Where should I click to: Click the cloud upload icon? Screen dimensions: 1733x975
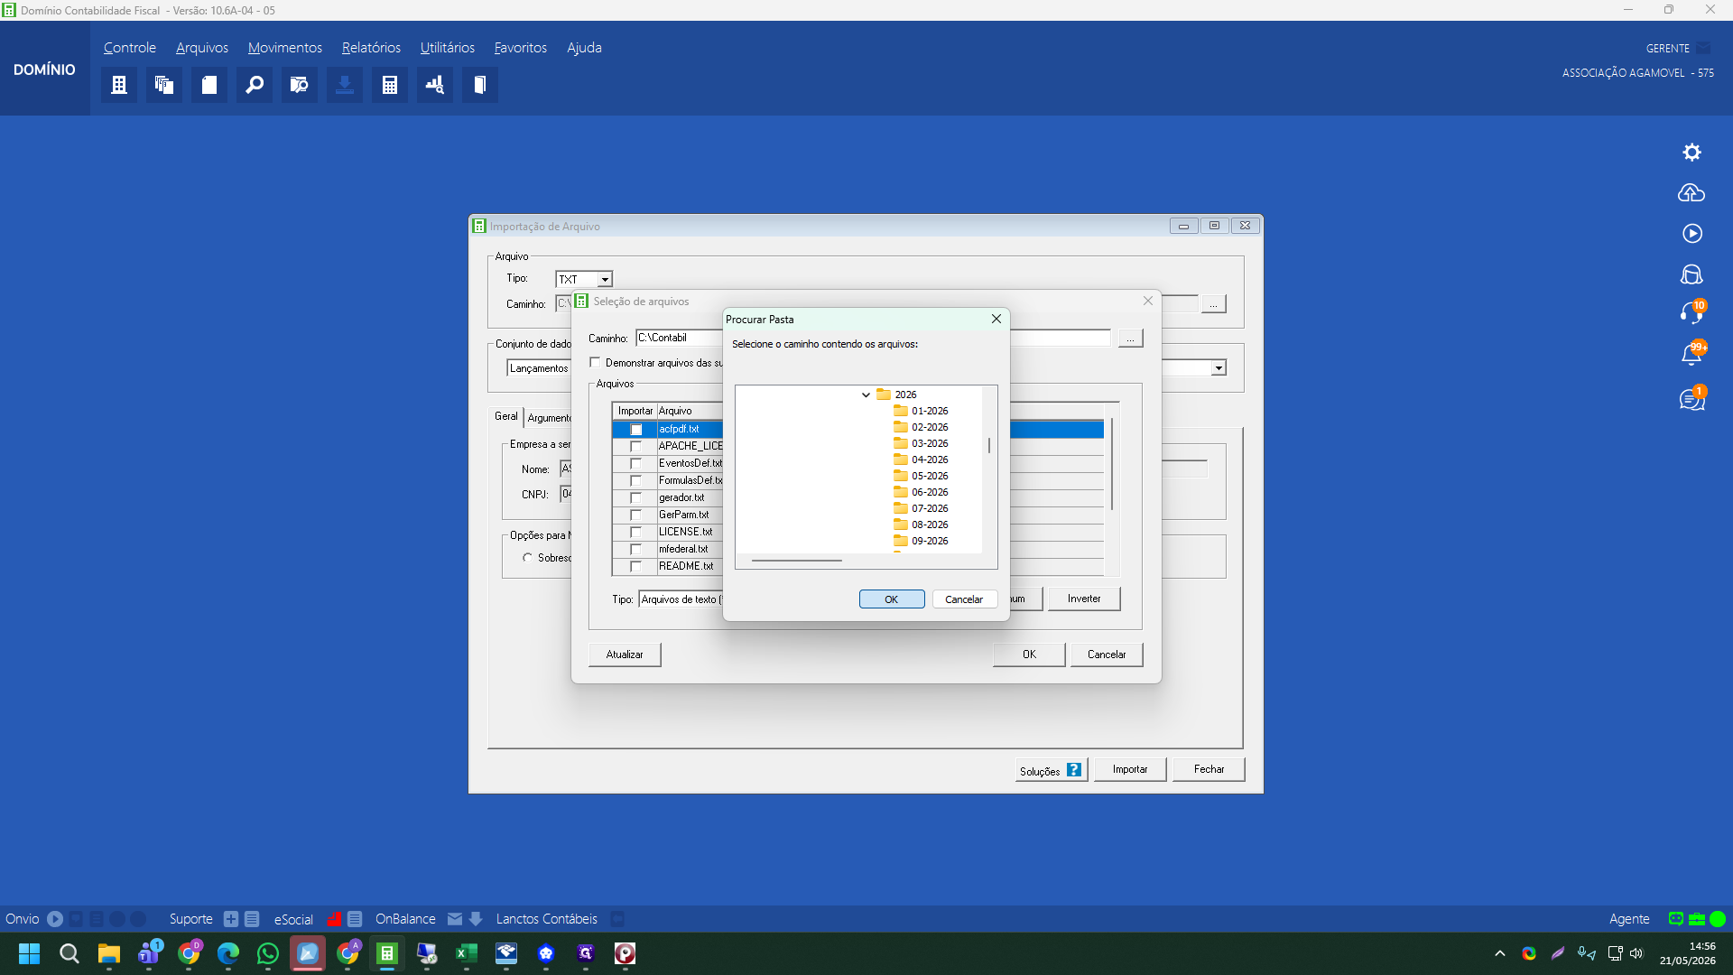(1691, 193)
